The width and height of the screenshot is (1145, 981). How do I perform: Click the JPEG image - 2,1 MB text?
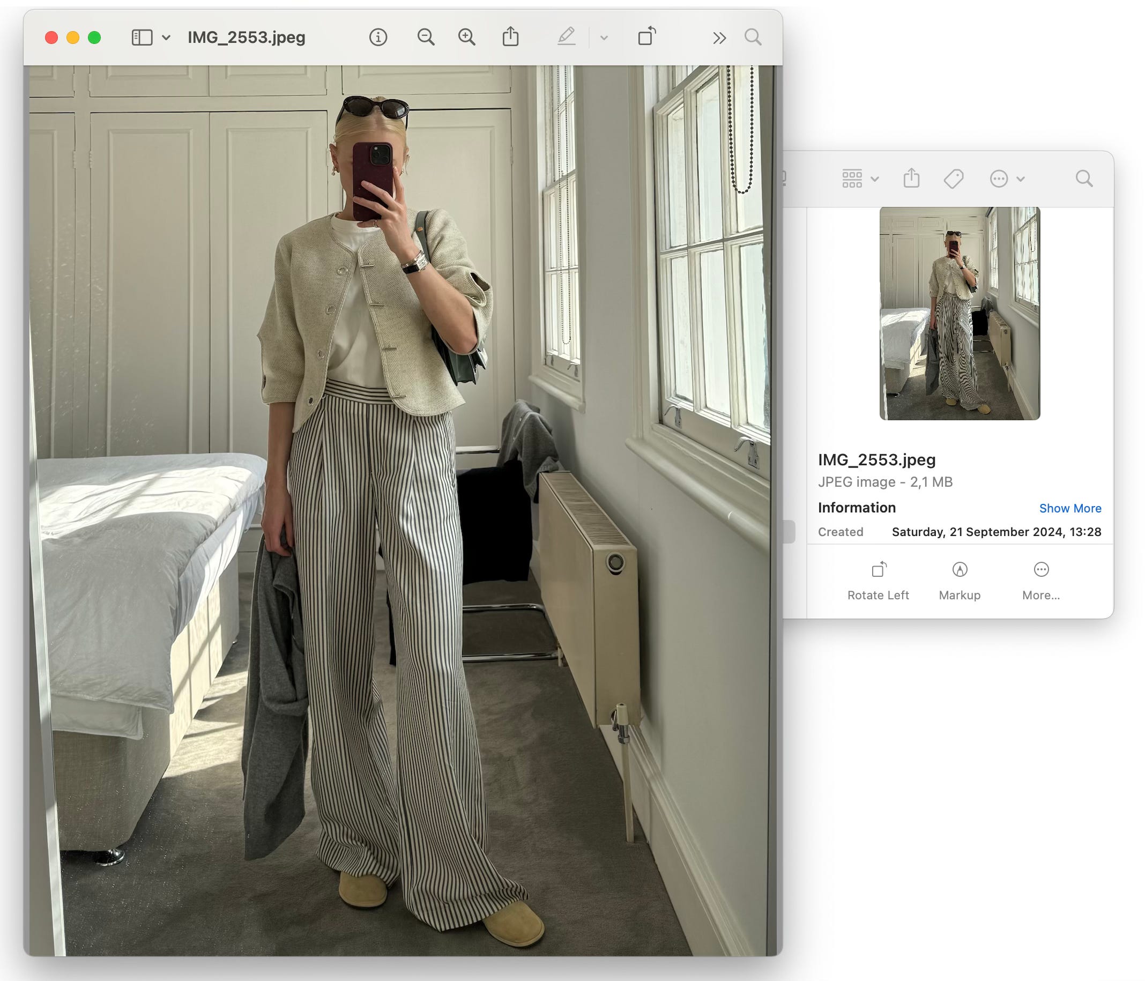(885, 482)
